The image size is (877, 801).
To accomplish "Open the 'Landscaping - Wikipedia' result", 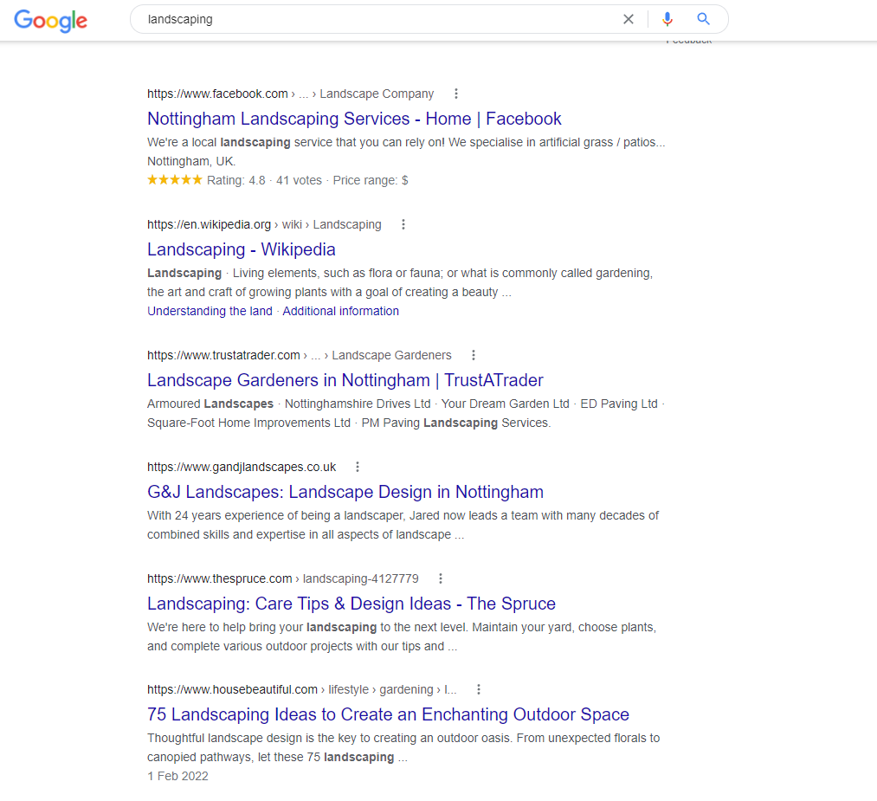I will pos(241,249).
